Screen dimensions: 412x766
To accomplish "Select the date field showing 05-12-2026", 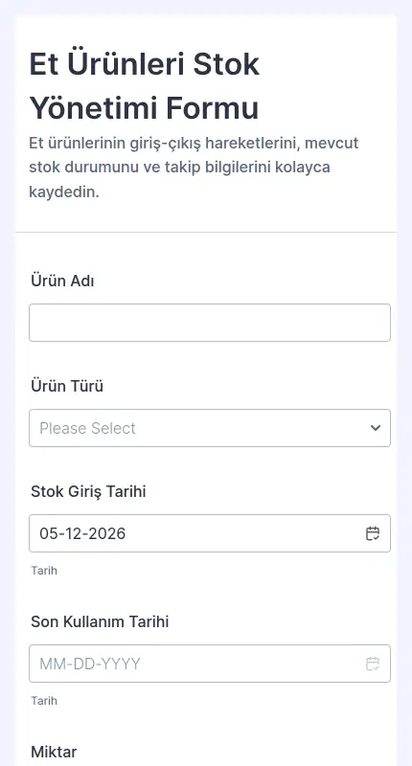I will (x=210, y=533).
